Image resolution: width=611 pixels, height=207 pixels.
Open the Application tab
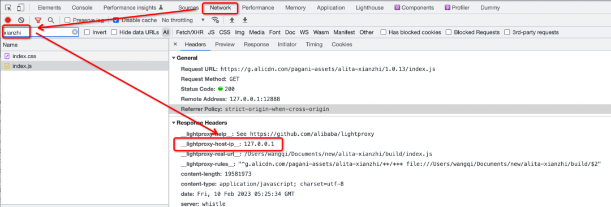point(331,8)
